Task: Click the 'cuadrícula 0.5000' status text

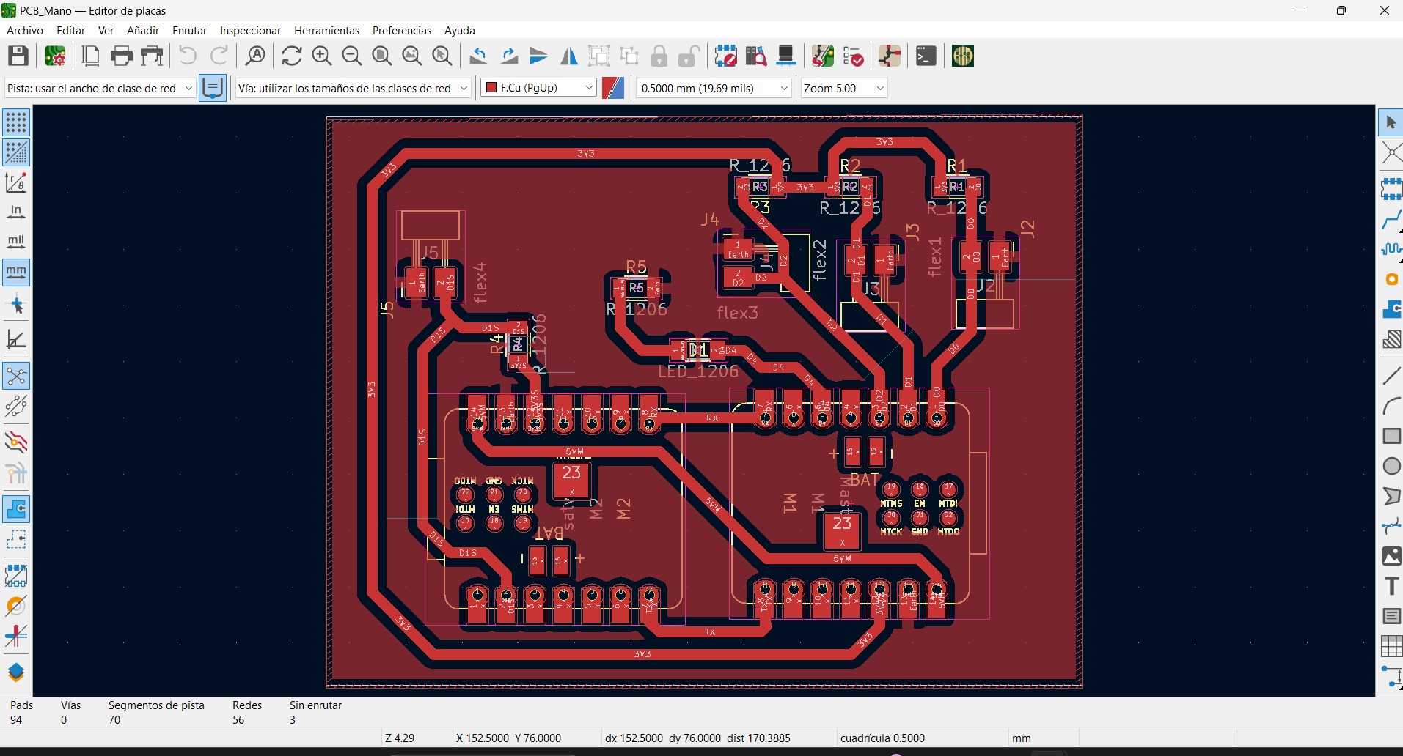Action: [882, 738]
